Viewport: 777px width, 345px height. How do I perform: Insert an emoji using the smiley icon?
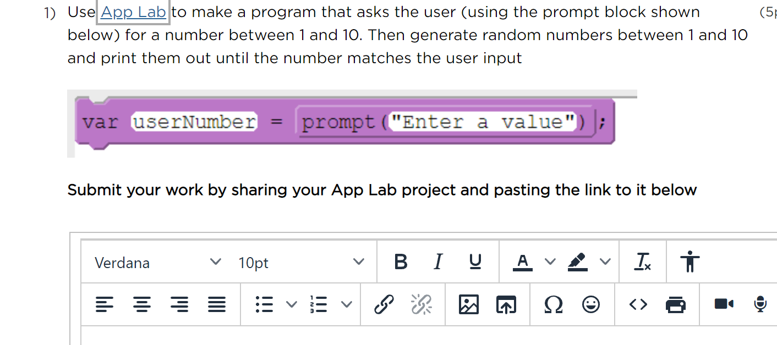coord(591,304)
